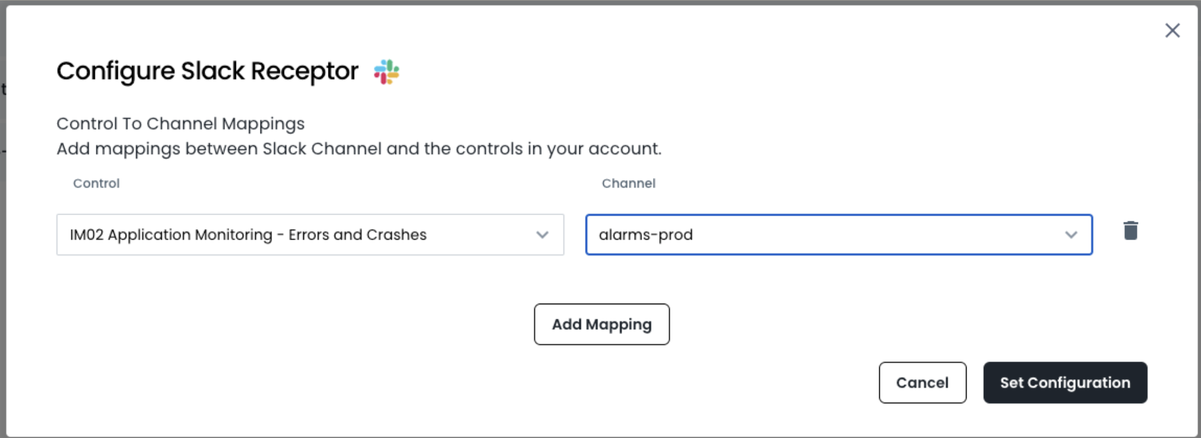1201x438 pixels.
Task: Delete the mapping with trash icon
Action: point(1130,231)
